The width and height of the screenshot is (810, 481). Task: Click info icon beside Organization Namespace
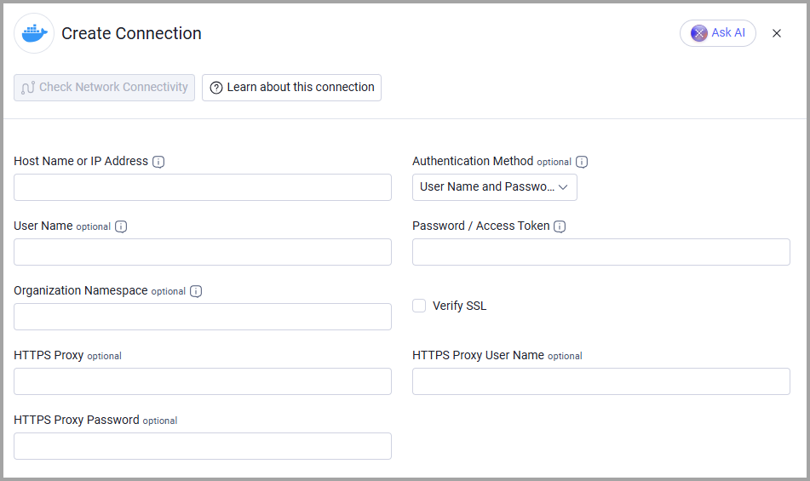[x=196, y=291]
